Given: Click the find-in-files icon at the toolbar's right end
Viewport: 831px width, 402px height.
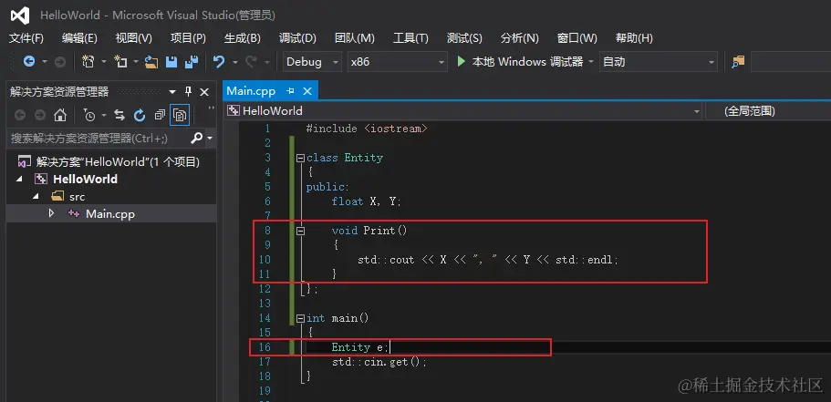Looking at the screenshot, I should (x=738, y=62).
